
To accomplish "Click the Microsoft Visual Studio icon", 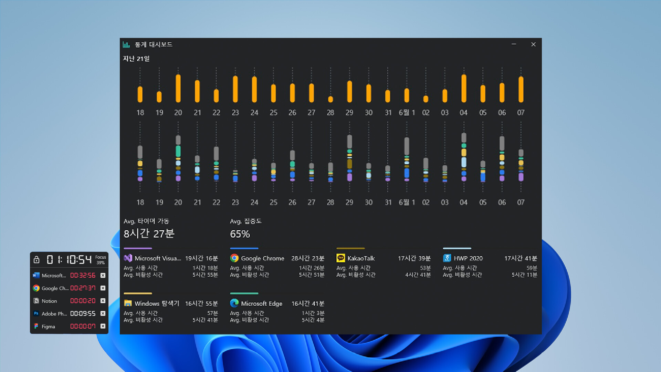I will [128, 258].
